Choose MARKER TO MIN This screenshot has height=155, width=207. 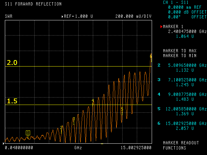click(179, 56)
